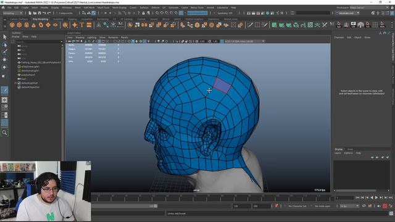This screenshot has height=222, width=395.
Task: Create a polygon cylinder from the shelf
Action: (x=27, y=25)
